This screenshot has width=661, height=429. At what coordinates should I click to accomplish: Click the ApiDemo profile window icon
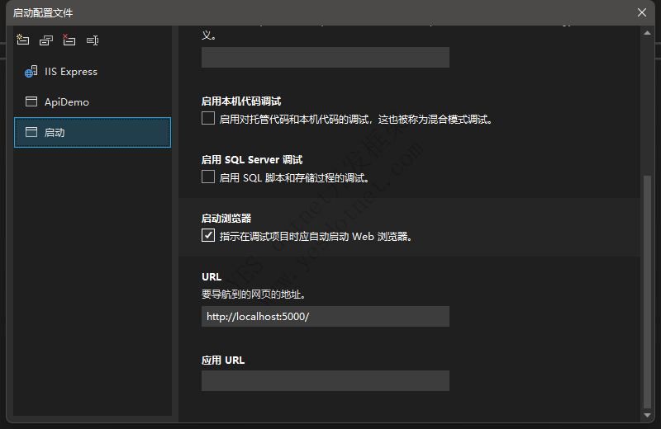[31, 102]
